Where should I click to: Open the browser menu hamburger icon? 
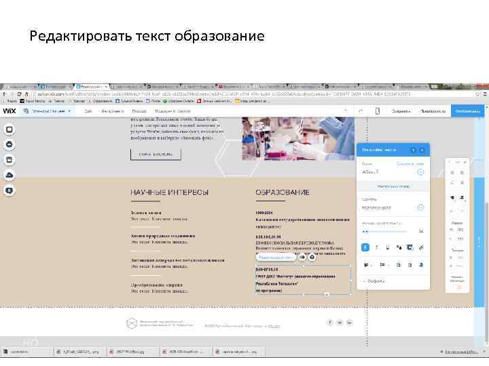click(x=485, y=94)
